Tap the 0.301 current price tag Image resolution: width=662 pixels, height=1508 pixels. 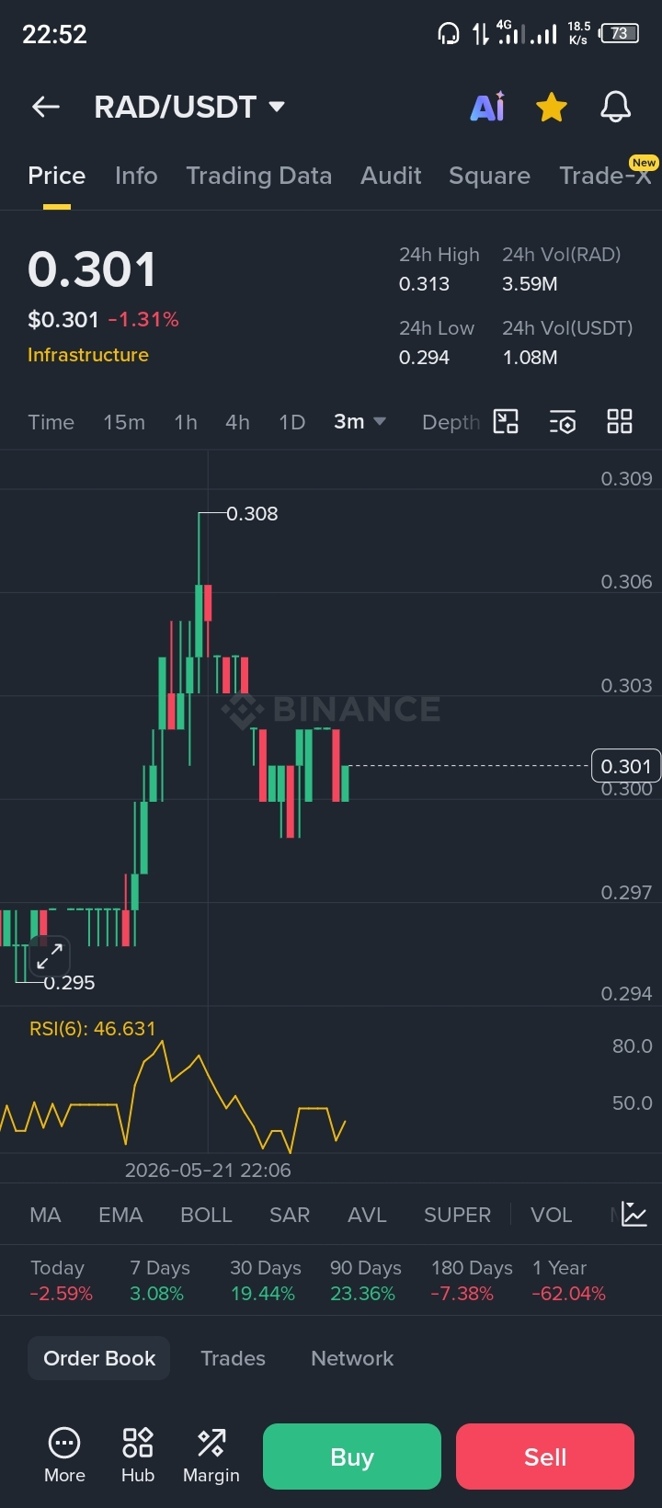coord(625,766)
